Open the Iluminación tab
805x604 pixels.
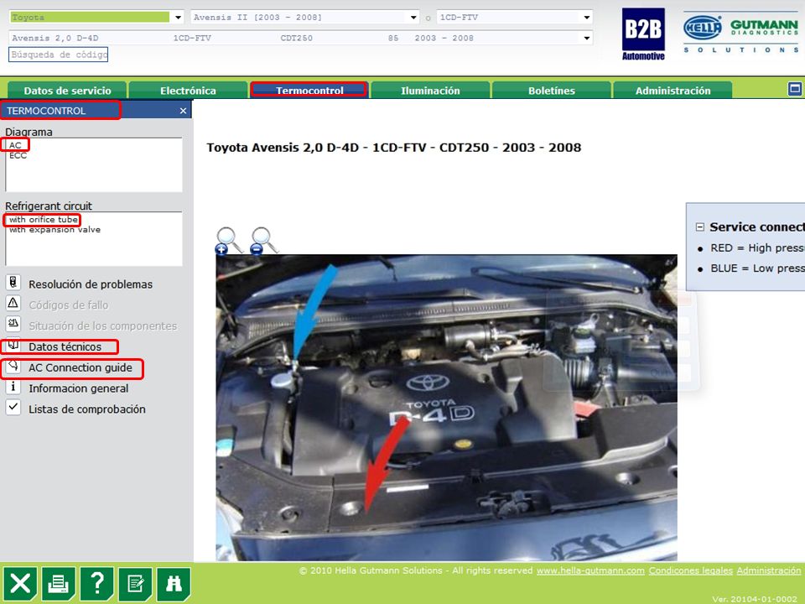tap(430, 91)
